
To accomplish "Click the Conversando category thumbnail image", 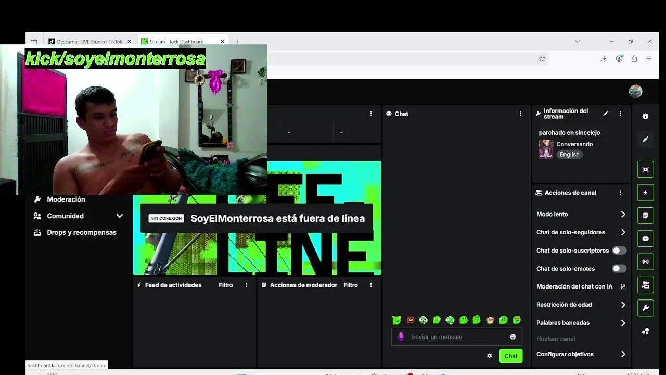I will (x=546, y=149).
